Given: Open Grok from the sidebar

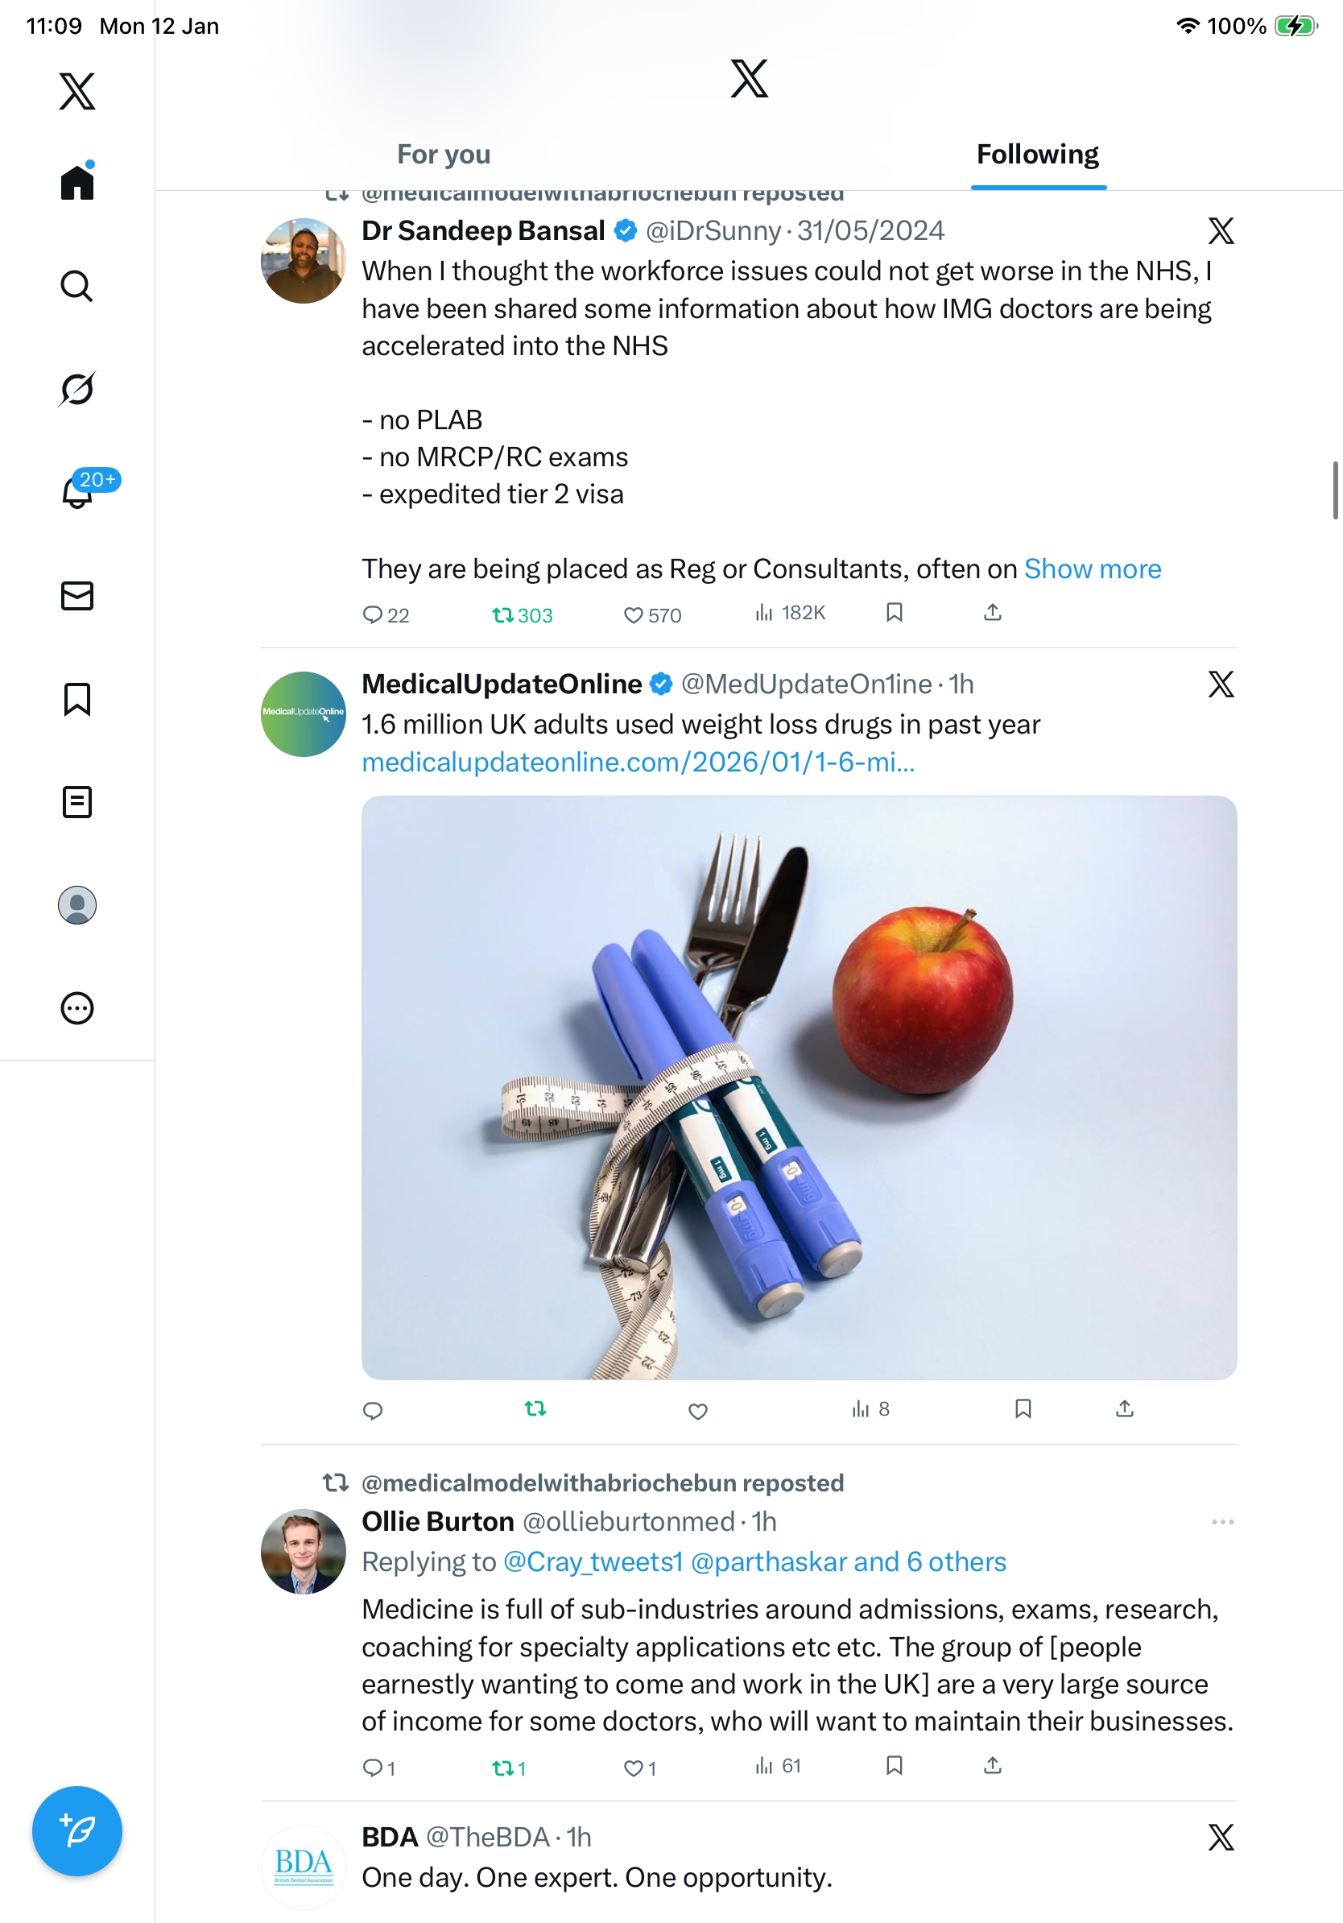Looking at the screenshot, I should [77, 390].
